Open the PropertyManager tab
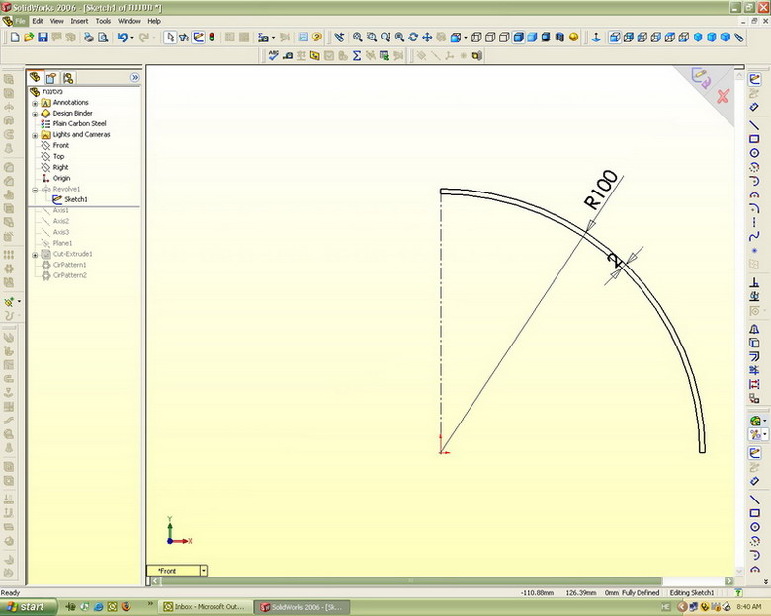 click(x=51, y=77)
